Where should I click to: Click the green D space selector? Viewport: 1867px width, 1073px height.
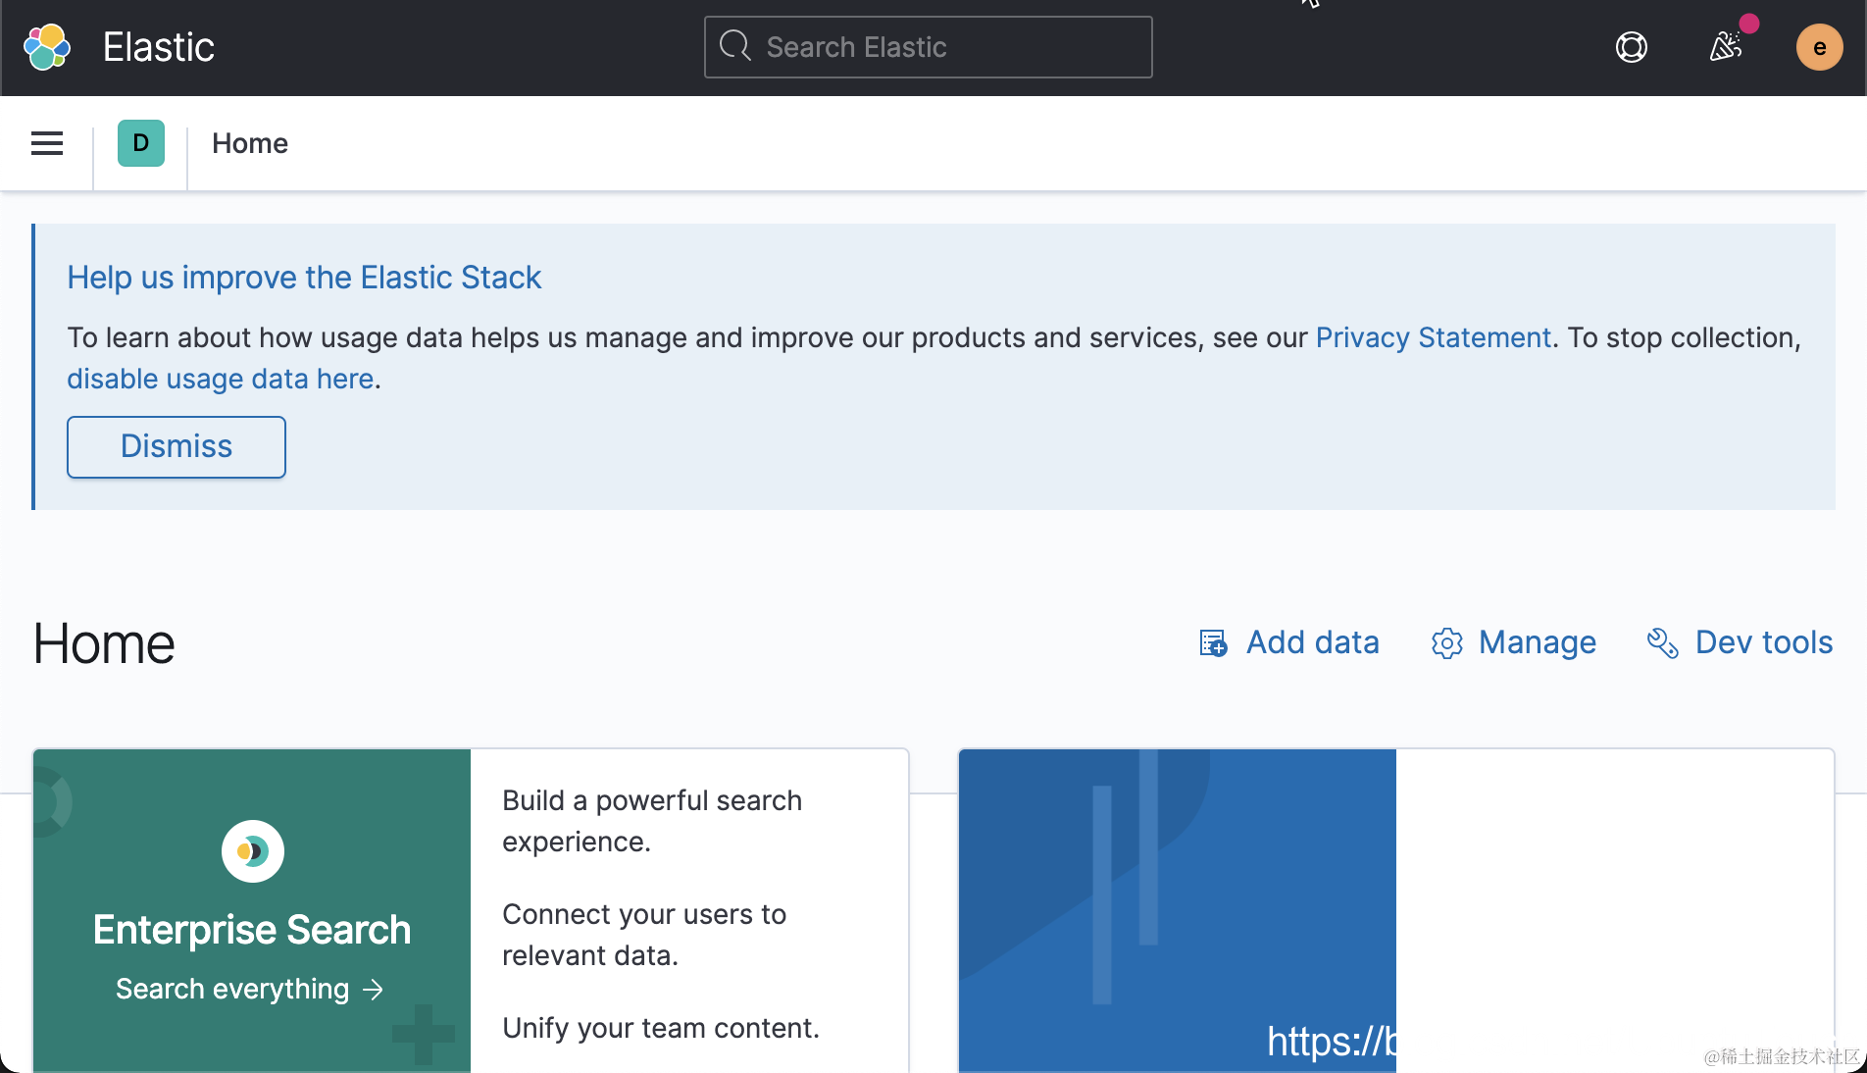pyautogui.click(x=141, y=143)
